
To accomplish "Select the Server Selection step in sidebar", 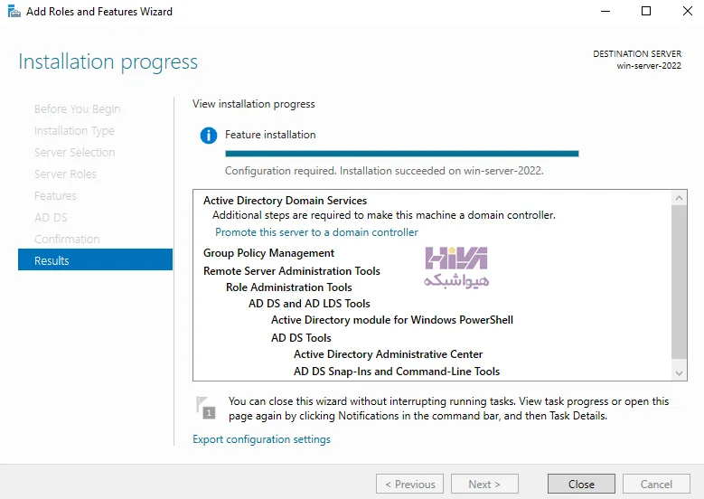I will 74,152.
